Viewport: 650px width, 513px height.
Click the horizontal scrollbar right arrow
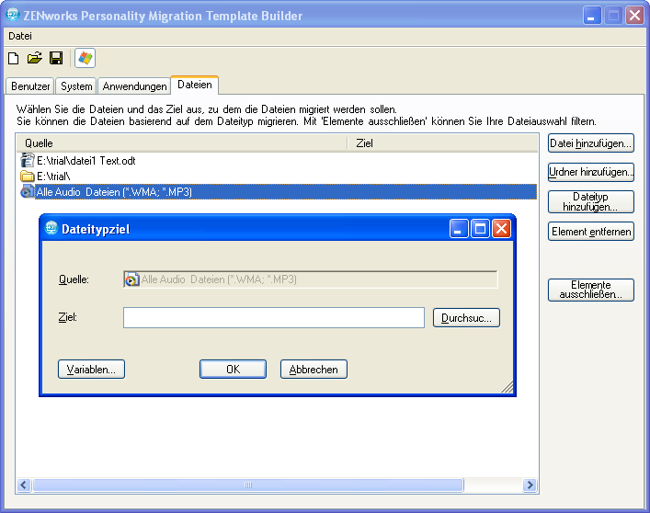point(530,484)
